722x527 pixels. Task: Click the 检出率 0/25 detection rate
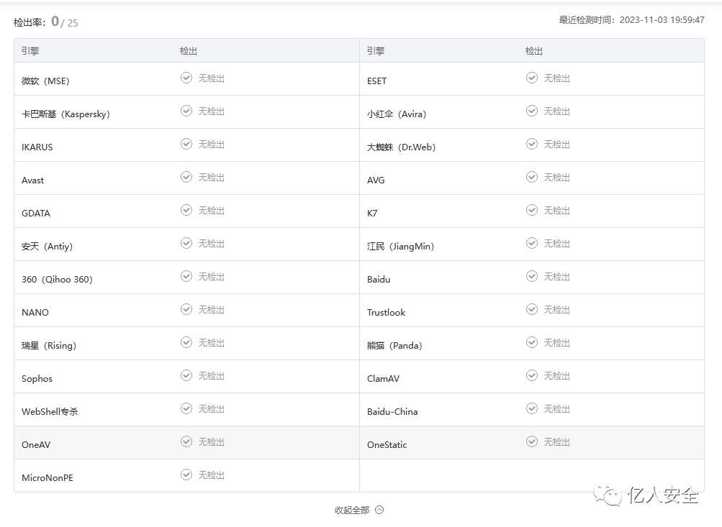46,22
